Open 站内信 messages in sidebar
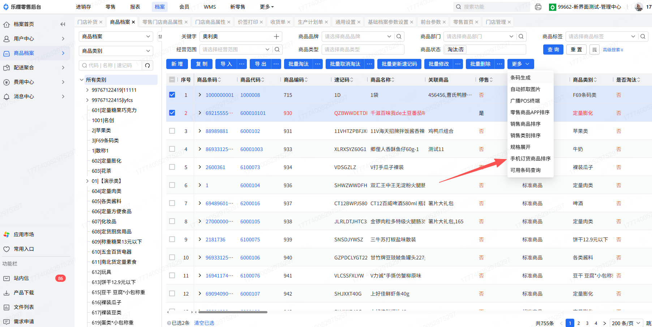Image resolution: width=652 pixels, height=327 pixels. 21,278
